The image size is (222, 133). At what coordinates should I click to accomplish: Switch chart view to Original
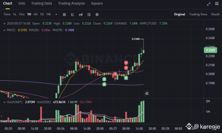pyautogui.click(x=180, y=14)
